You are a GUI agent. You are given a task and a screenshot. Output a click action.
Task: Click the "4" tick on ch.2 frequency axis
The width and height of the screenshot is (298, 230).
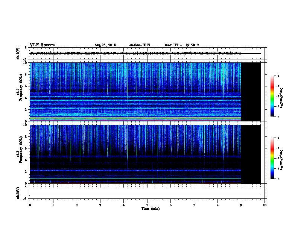[x=26, y=160]
